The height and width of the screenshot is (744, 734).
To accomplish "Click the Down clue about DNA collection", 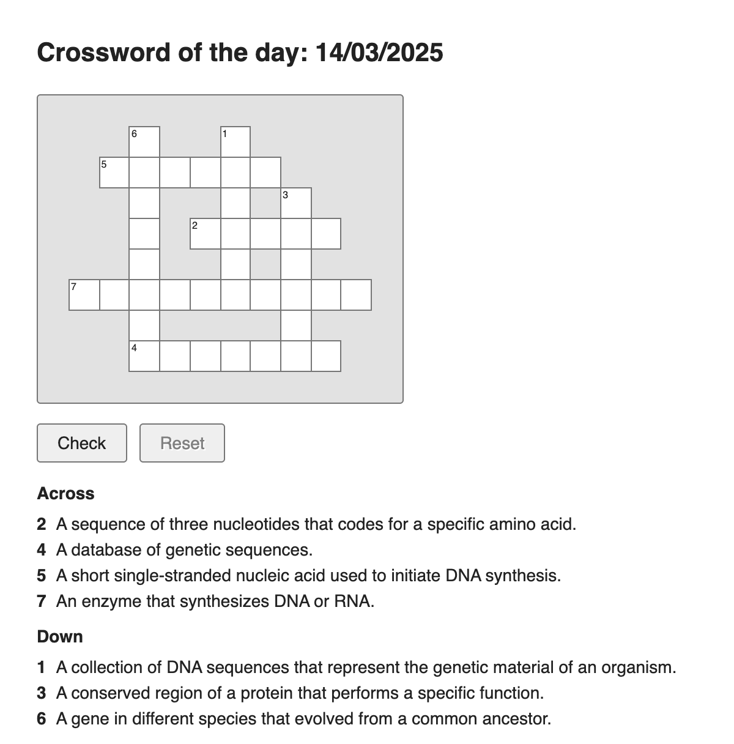I will pyautogui.click(x=357, y=667).
